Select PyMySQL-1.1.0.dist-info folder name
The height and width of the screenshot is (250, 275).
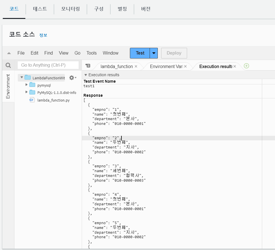coord(57,93)
